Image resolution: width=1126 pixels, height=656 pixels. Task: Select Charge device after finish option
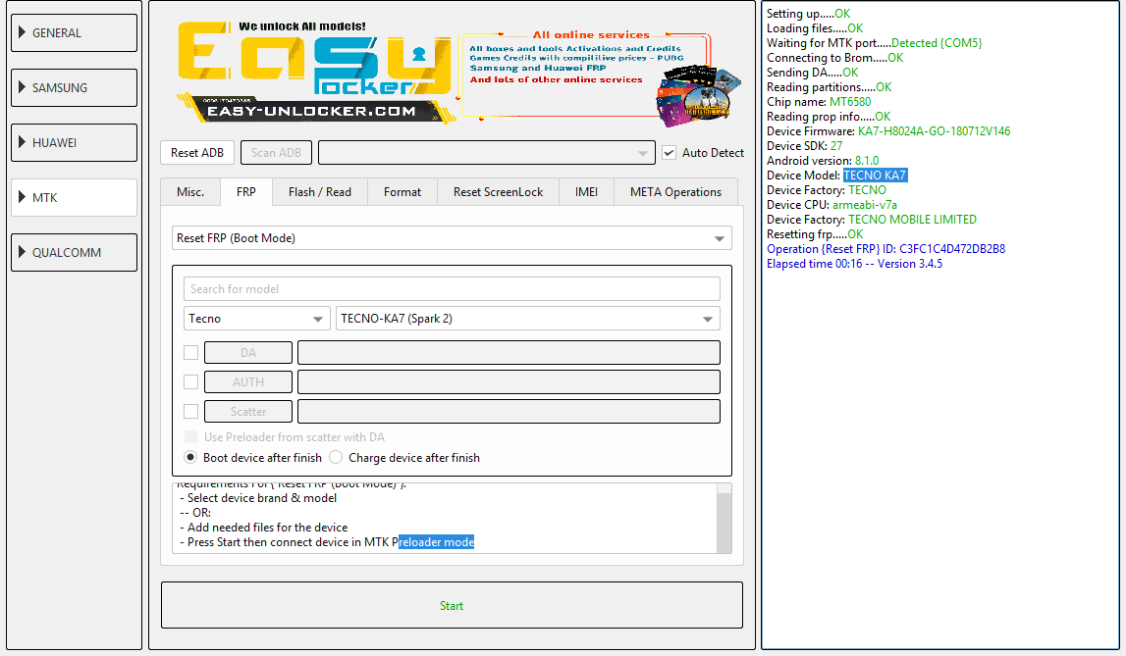click(x=336, y=457)
